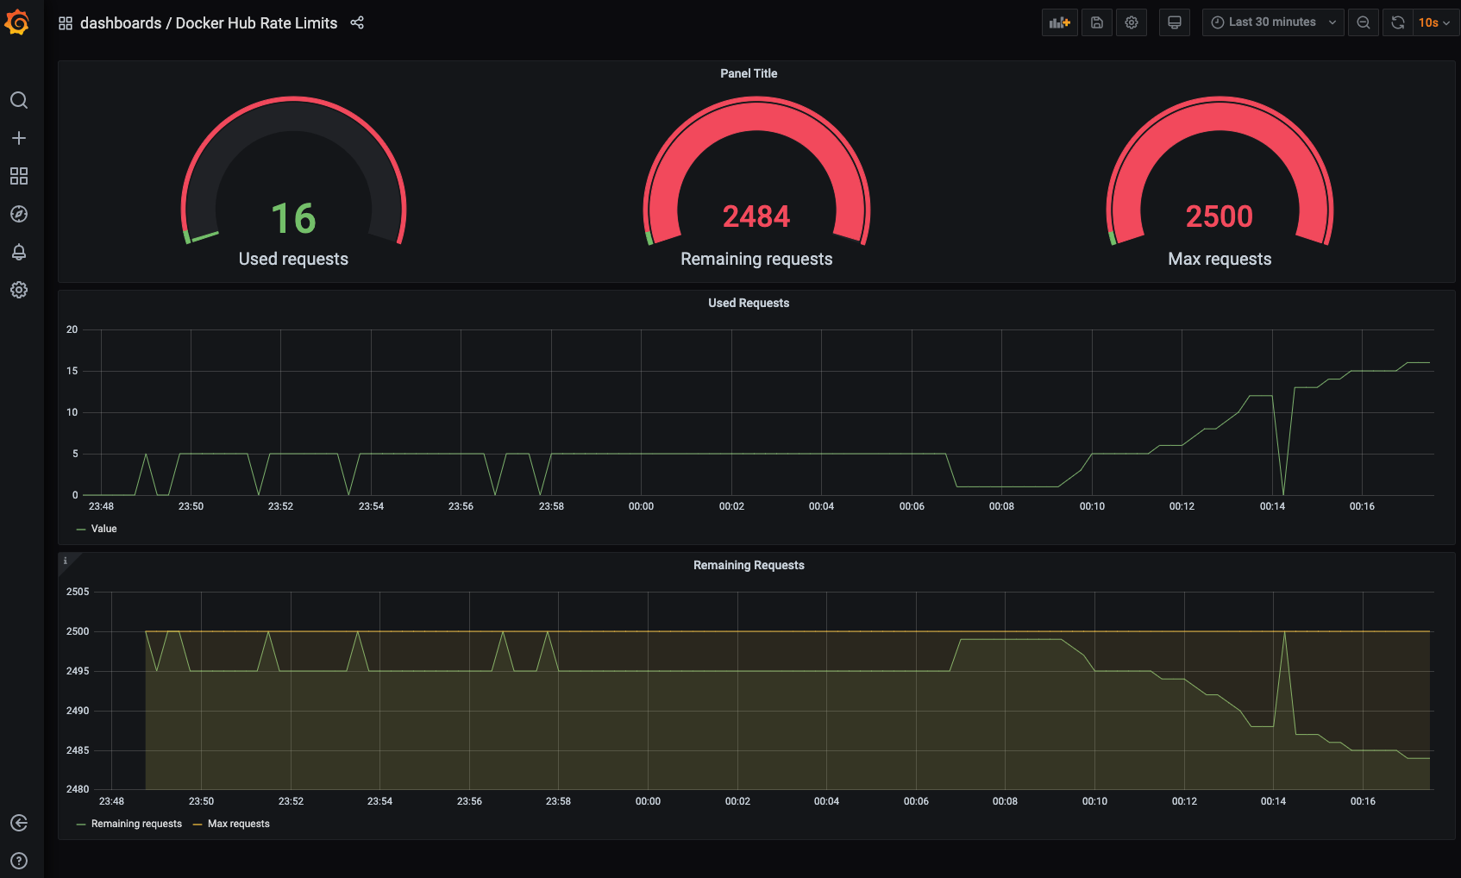Zoom out the time range
1461x878 pixels.
(x=1364, y=22)
